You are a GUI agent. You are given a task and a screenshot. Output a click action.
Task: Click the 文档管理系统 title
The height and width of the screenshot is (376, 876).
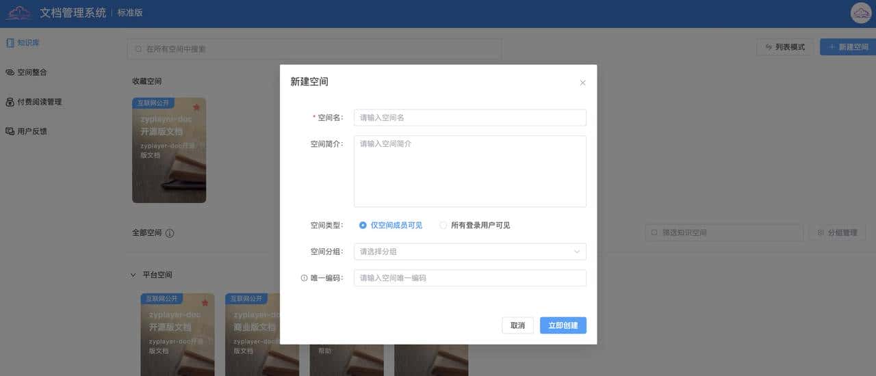(x=73, y=13)
